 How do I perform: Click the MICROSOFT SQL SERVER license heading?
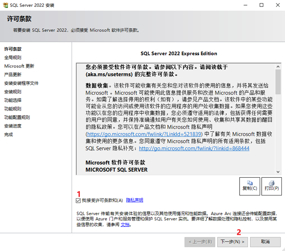pos(117,170)
